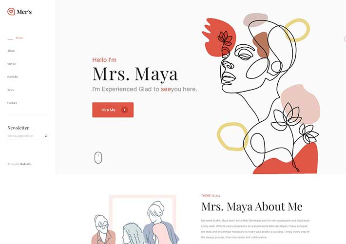Click the highlighted word 'see' in tagline
346x244 pixels.
tap(166, 89)
